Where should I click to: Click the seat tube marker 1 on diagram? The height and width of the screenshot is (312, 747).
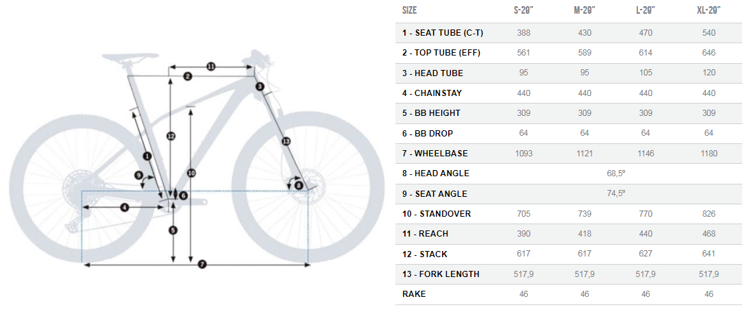coord(147,156)
